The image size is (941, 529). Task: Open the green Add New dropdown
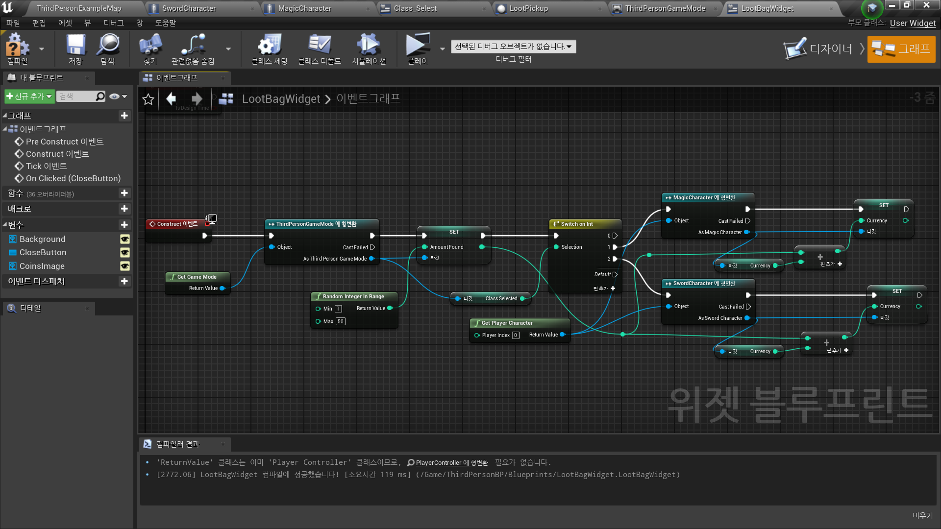(x=29, y=96)
